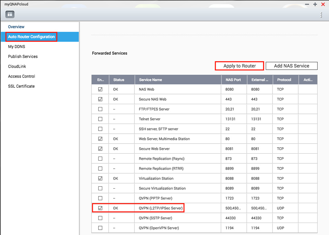This screenshot has height=235, width=329.
Task: Select My DDNS in sidebar
Action: (x=17, y=47)
